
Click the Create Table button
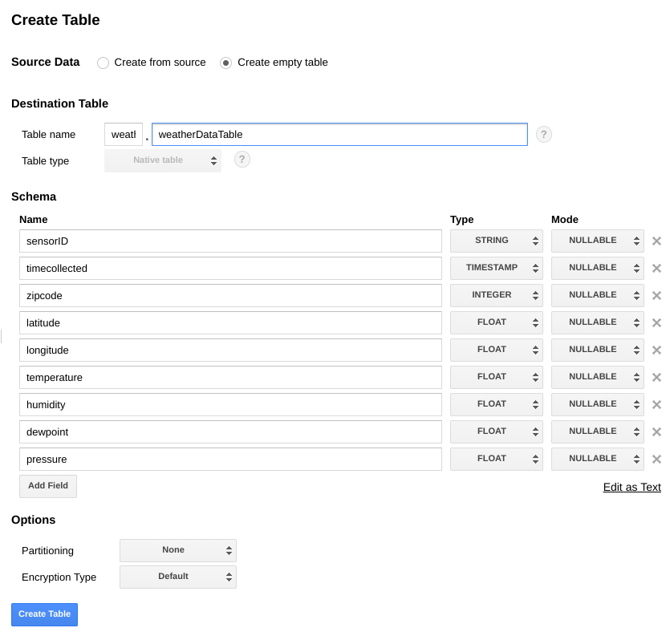[44, 614]
